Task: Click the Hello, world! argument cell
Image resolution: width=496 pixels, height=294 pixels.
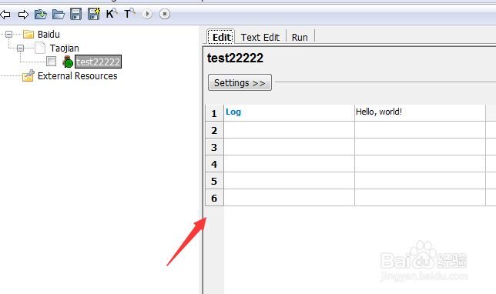Action: pyautogui.click(x=420, y=112)
